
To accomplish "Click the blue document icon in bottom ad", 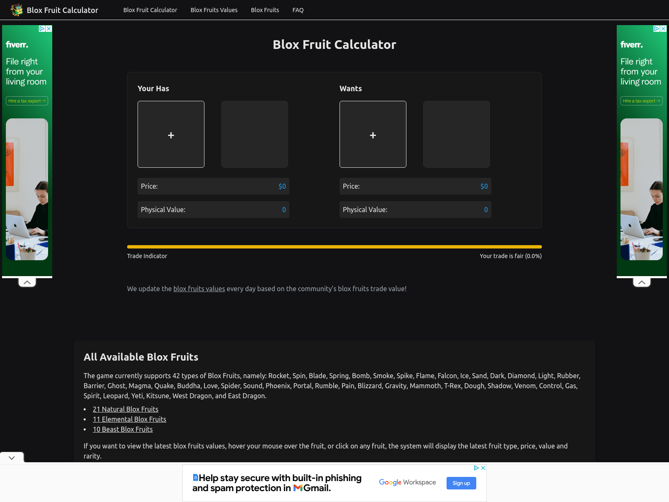I will [x=195, y=477].
